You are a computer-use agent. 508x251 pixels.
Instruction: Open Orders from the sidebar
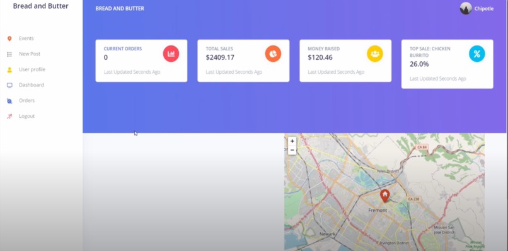26,100
